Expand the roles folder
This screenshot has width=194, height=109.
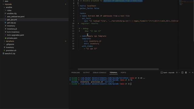(5, 10)
